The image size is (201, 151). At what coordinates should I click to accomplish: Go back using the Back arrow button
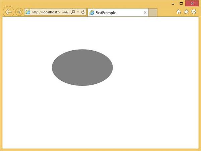pyautogui.click(x=8, y=12)
